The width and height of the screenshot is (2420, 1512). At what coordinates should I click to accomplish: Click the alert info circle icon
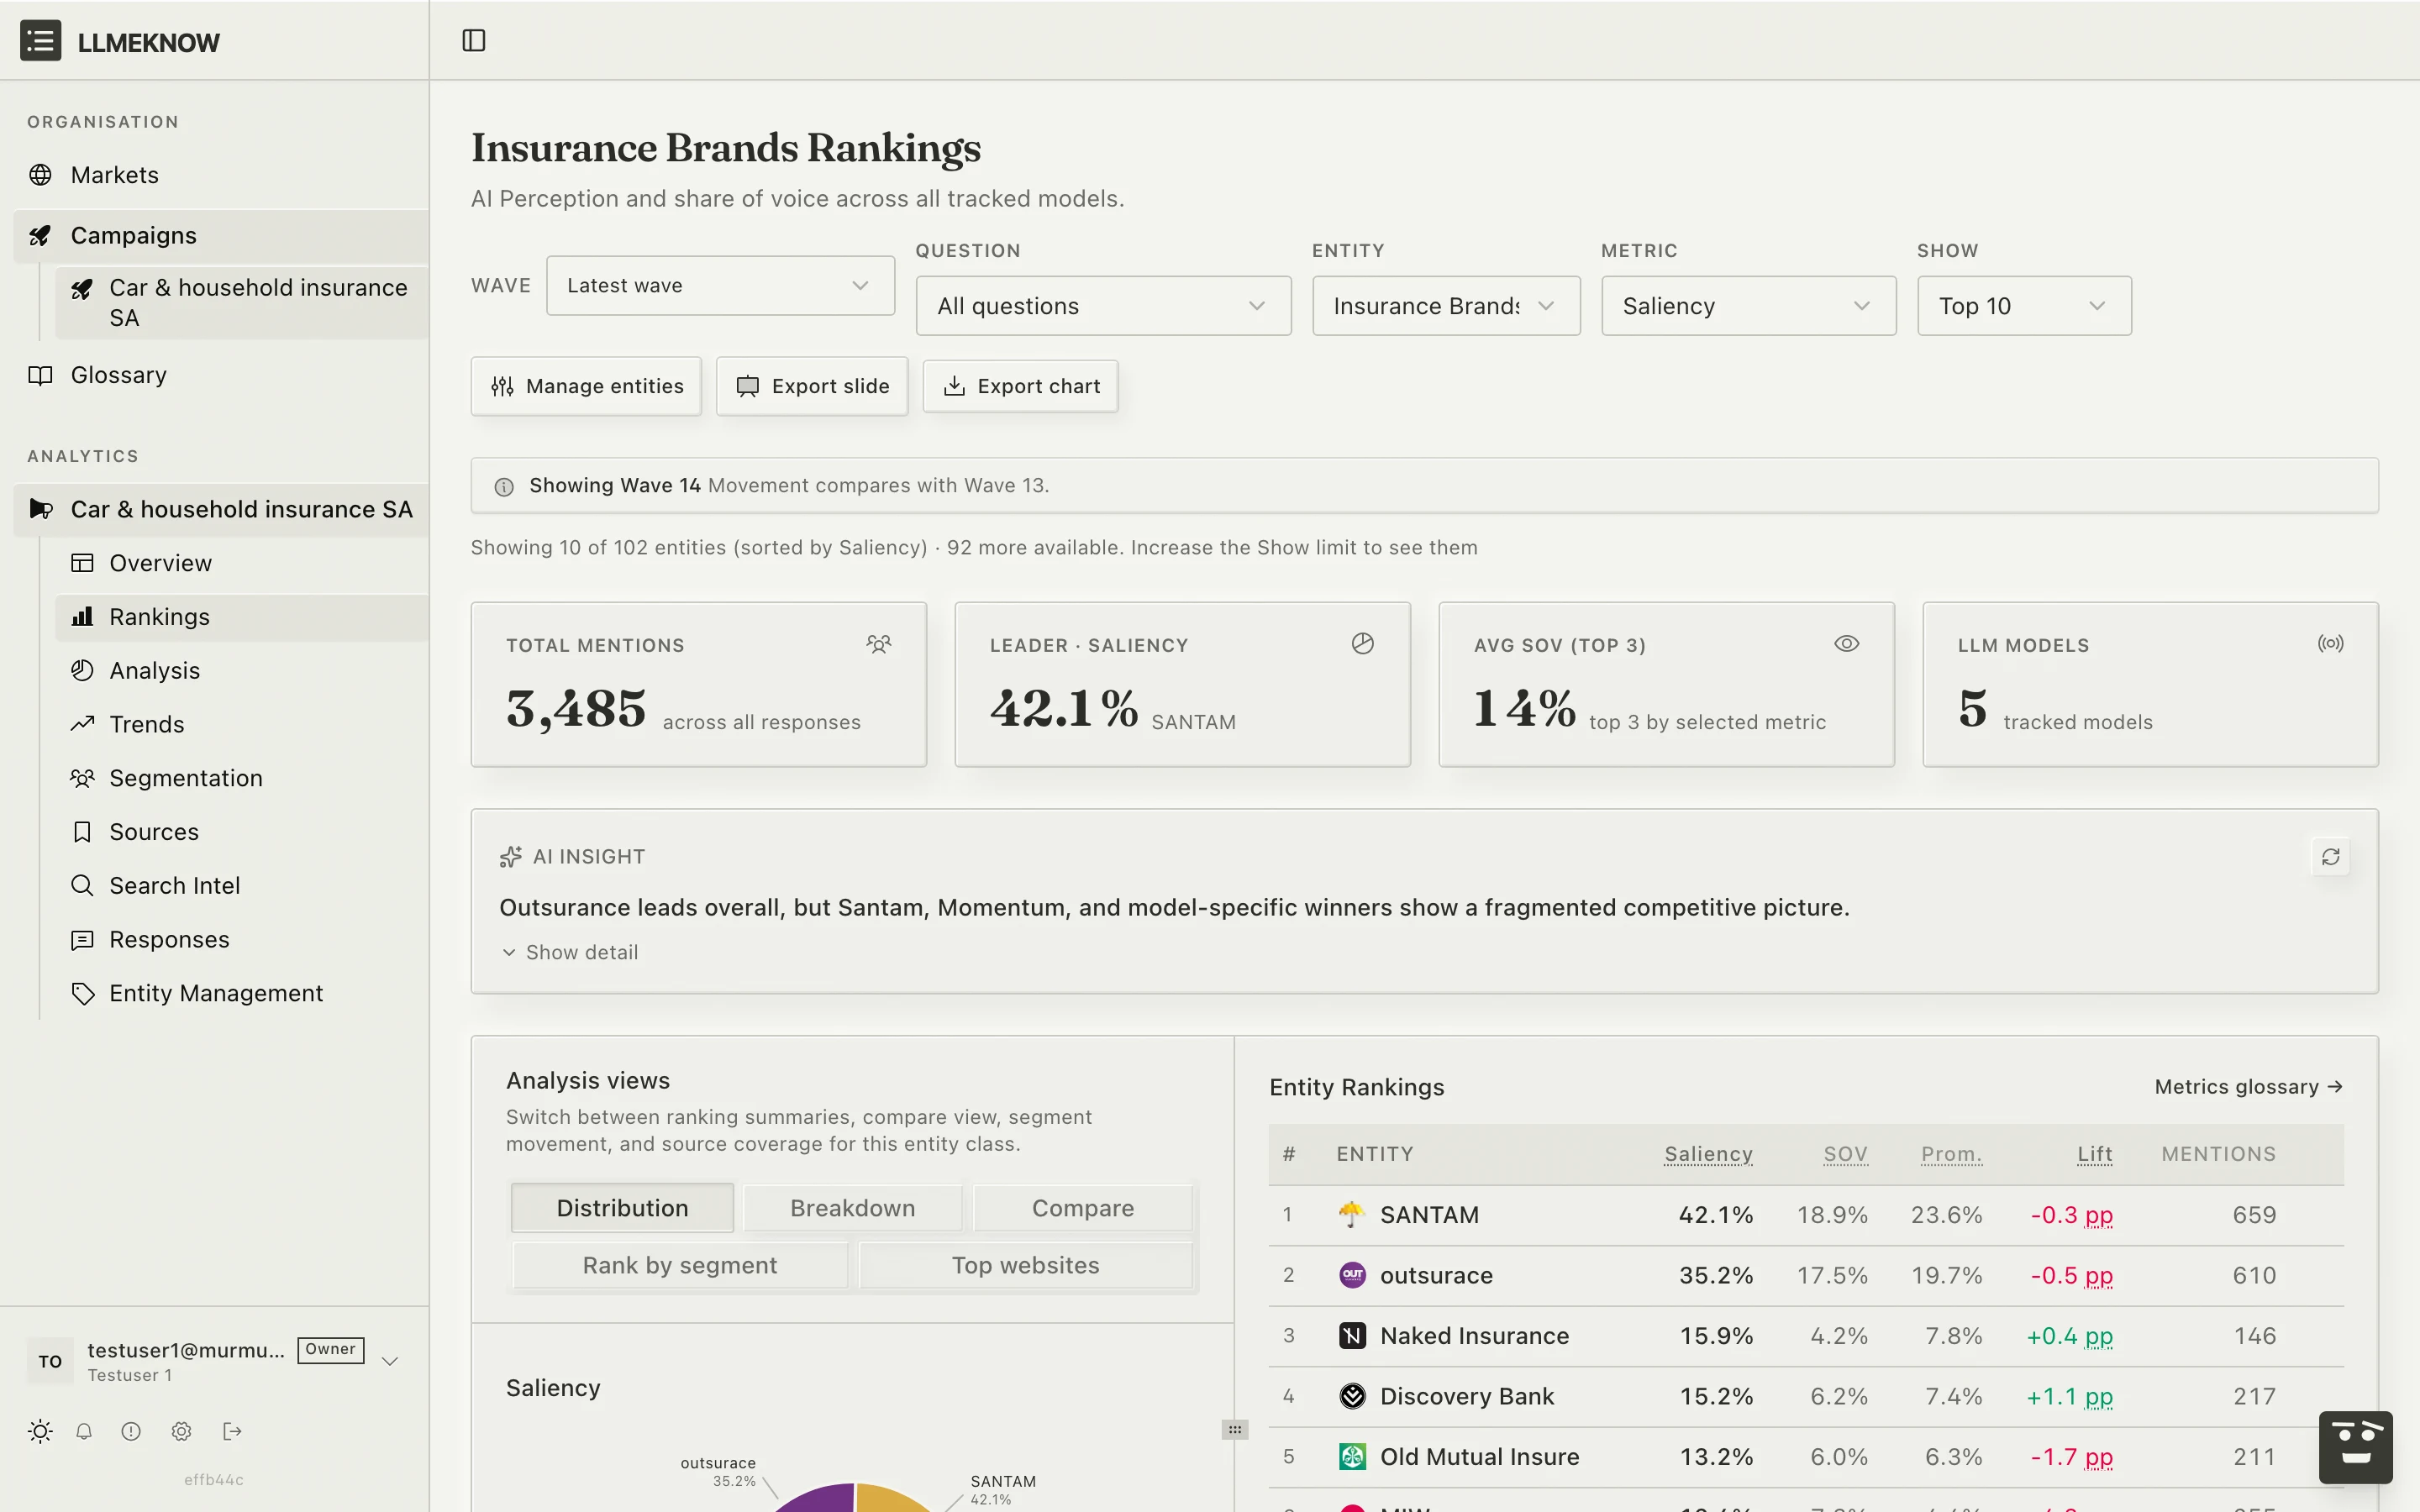[x=131, y=1431]
